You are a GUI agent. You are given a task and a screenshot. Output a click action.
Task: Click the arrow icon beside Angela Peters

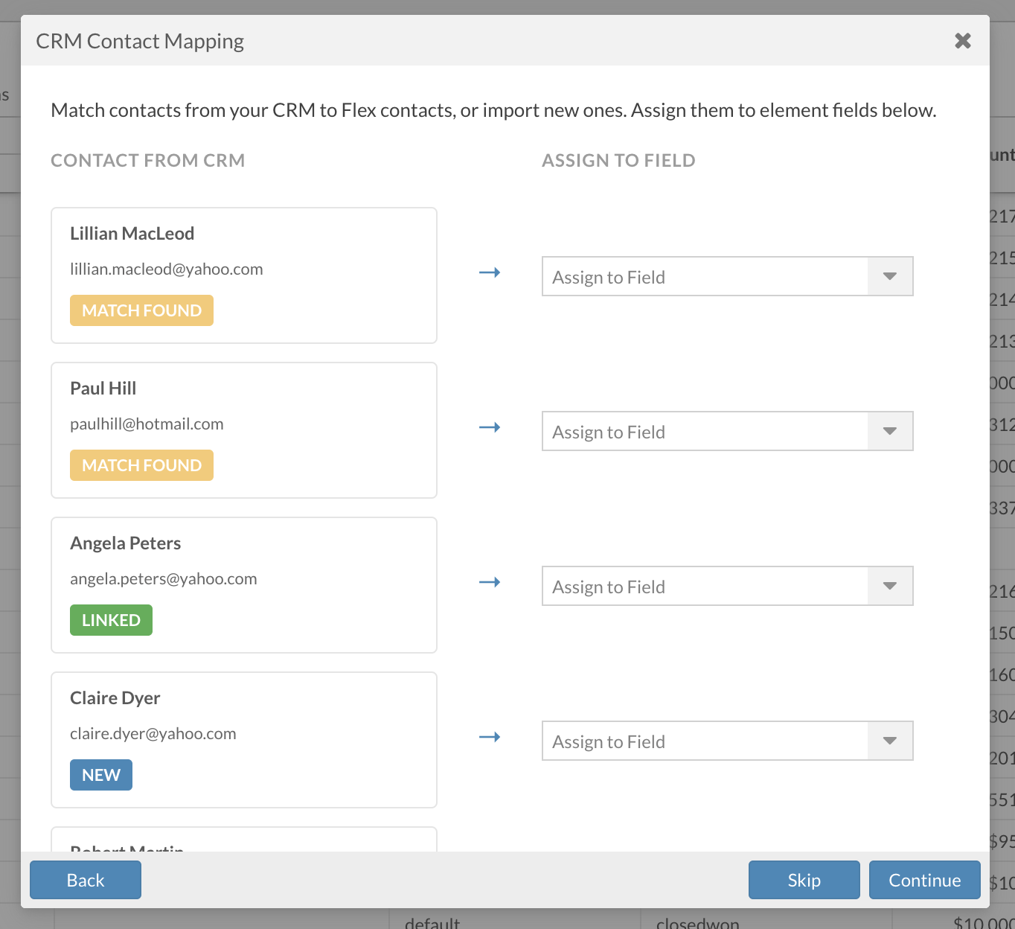[489, 583]
